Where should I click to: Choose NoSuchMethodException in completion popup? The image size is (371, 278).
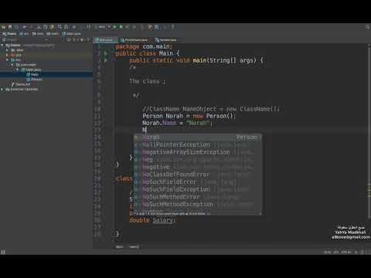click(198, 205)
